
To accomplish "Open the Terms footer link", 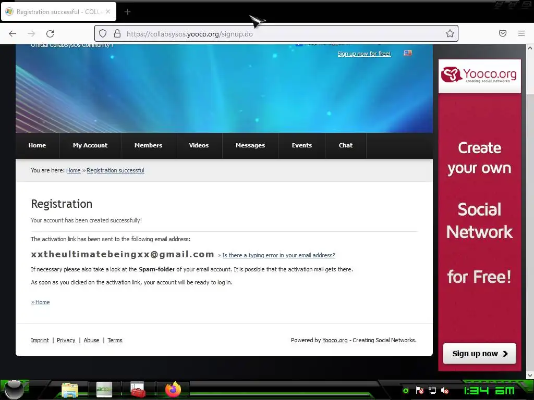I will [115, 340].
